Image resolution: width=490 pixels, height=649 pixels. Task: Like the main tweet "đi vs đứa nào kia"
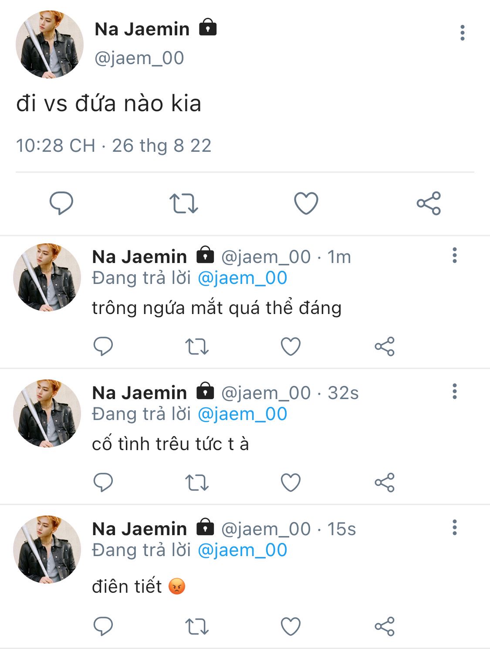306,203
